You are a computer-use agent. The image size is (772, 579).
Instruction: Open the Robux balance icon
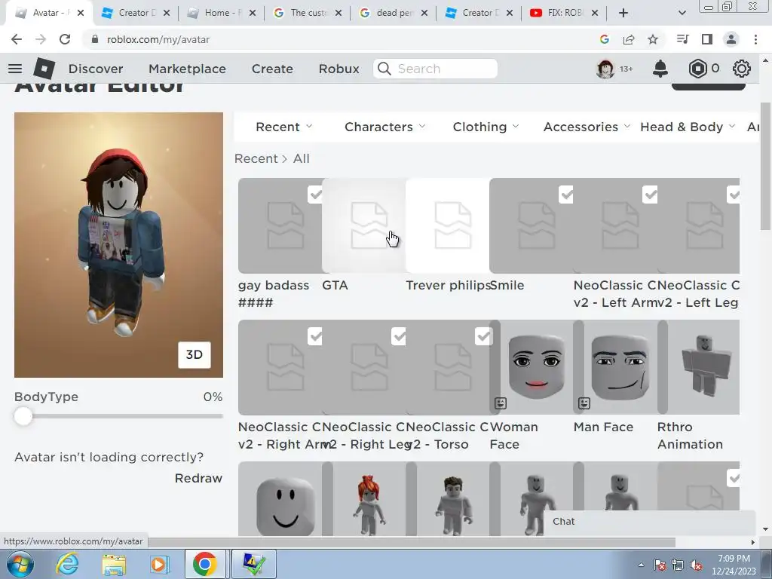pyautogui.click(x=697, y=69)
